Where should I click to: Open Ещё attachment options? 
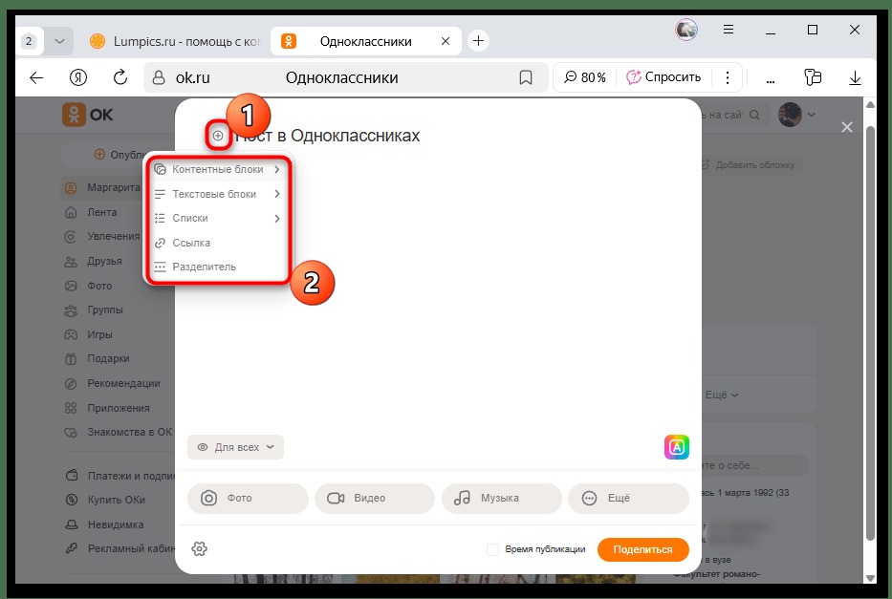click(628, 499)
